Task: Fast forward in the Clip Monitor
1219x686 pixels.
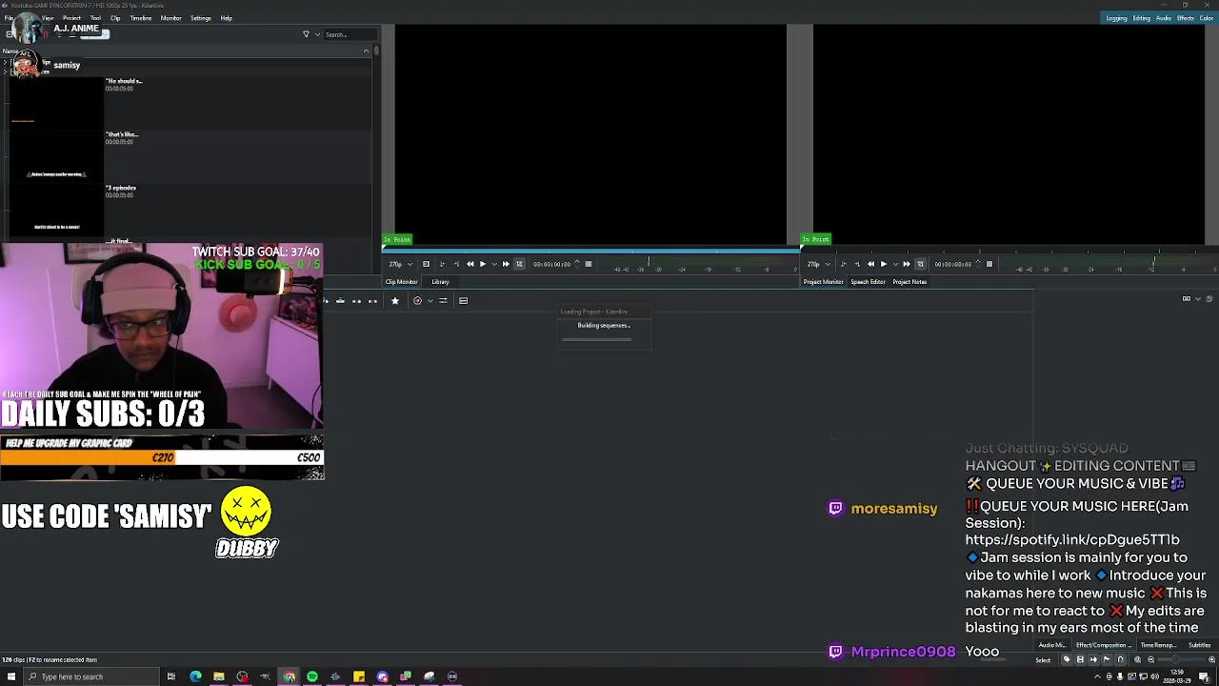Action: pyautogui.click(x=506, y=264)
